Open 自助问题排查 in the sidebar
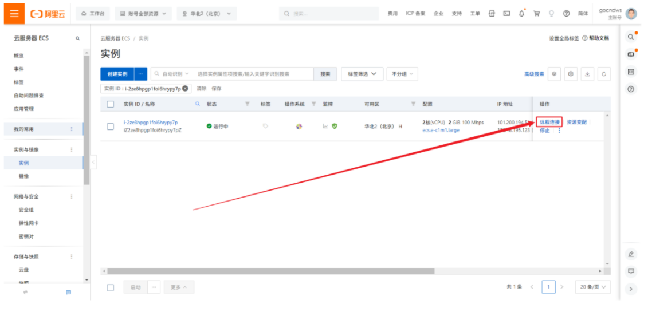The image size is (648, 312). [x=29, y=96]
